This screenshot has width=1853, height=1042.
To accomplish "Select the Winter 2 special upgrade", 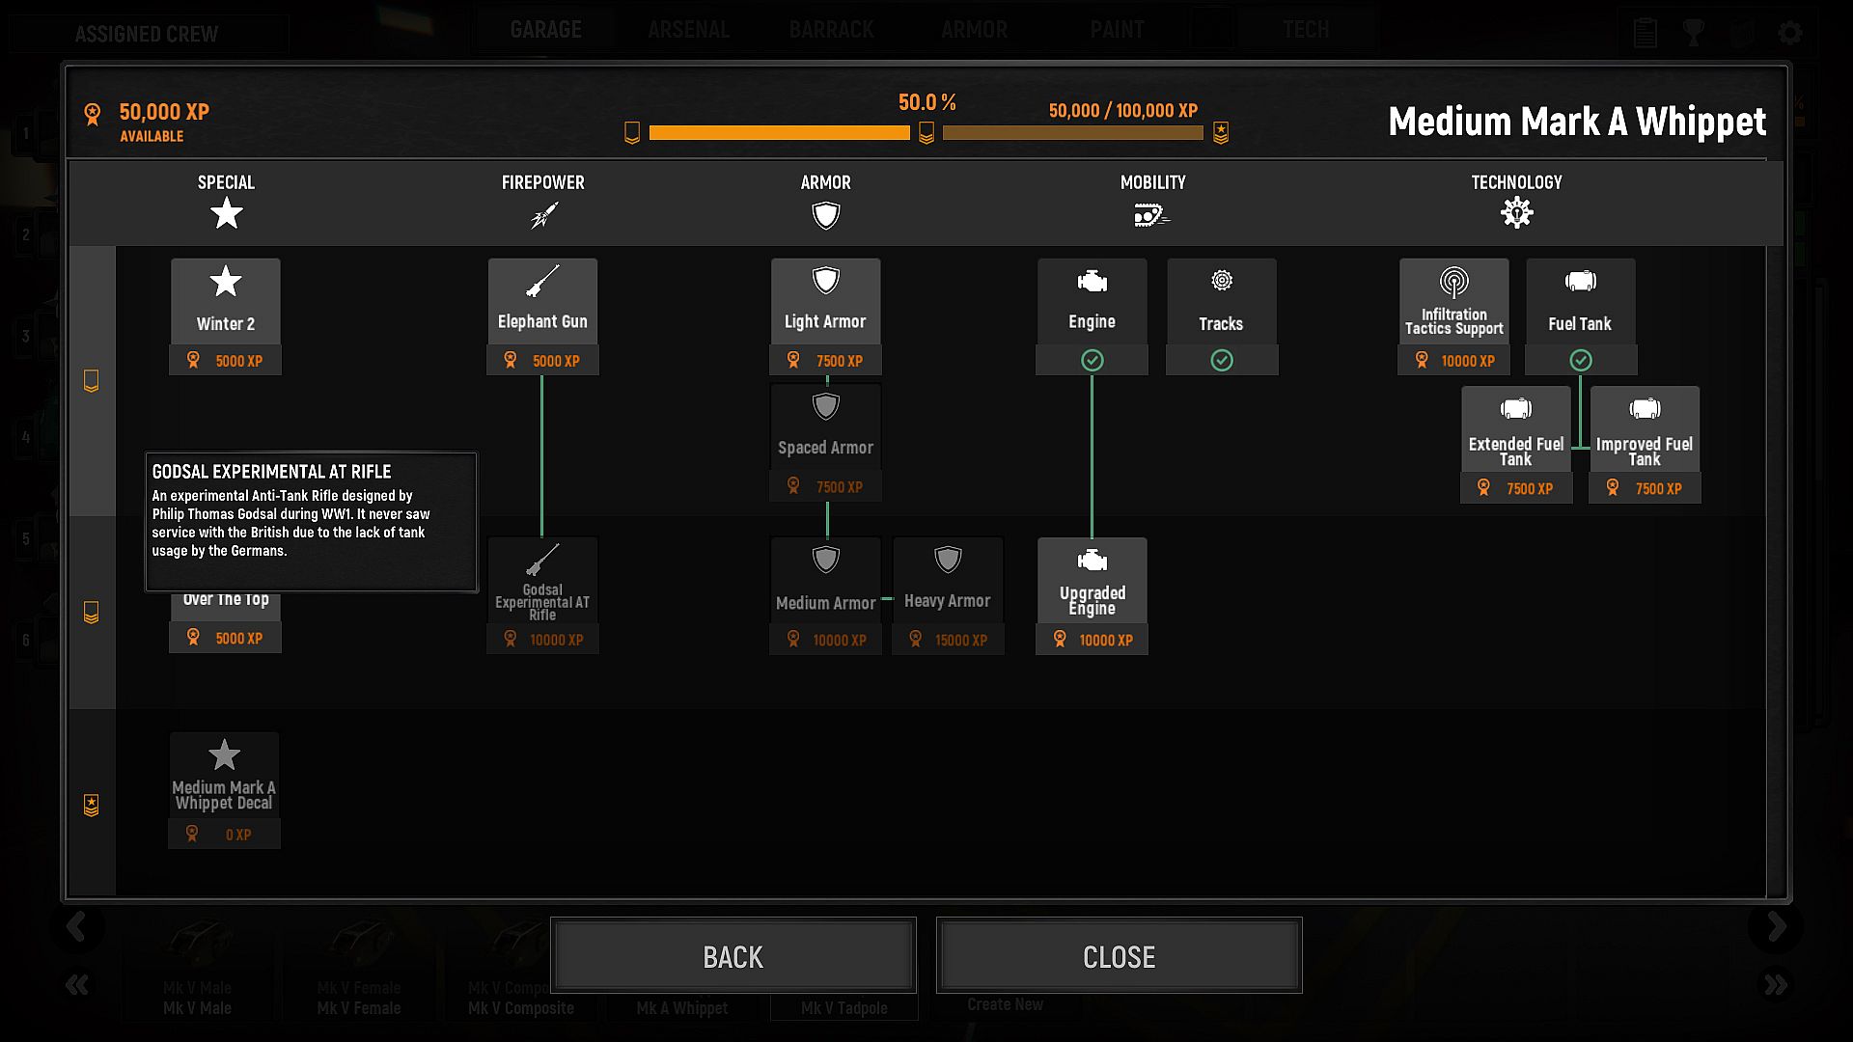I will coord(225,315).
